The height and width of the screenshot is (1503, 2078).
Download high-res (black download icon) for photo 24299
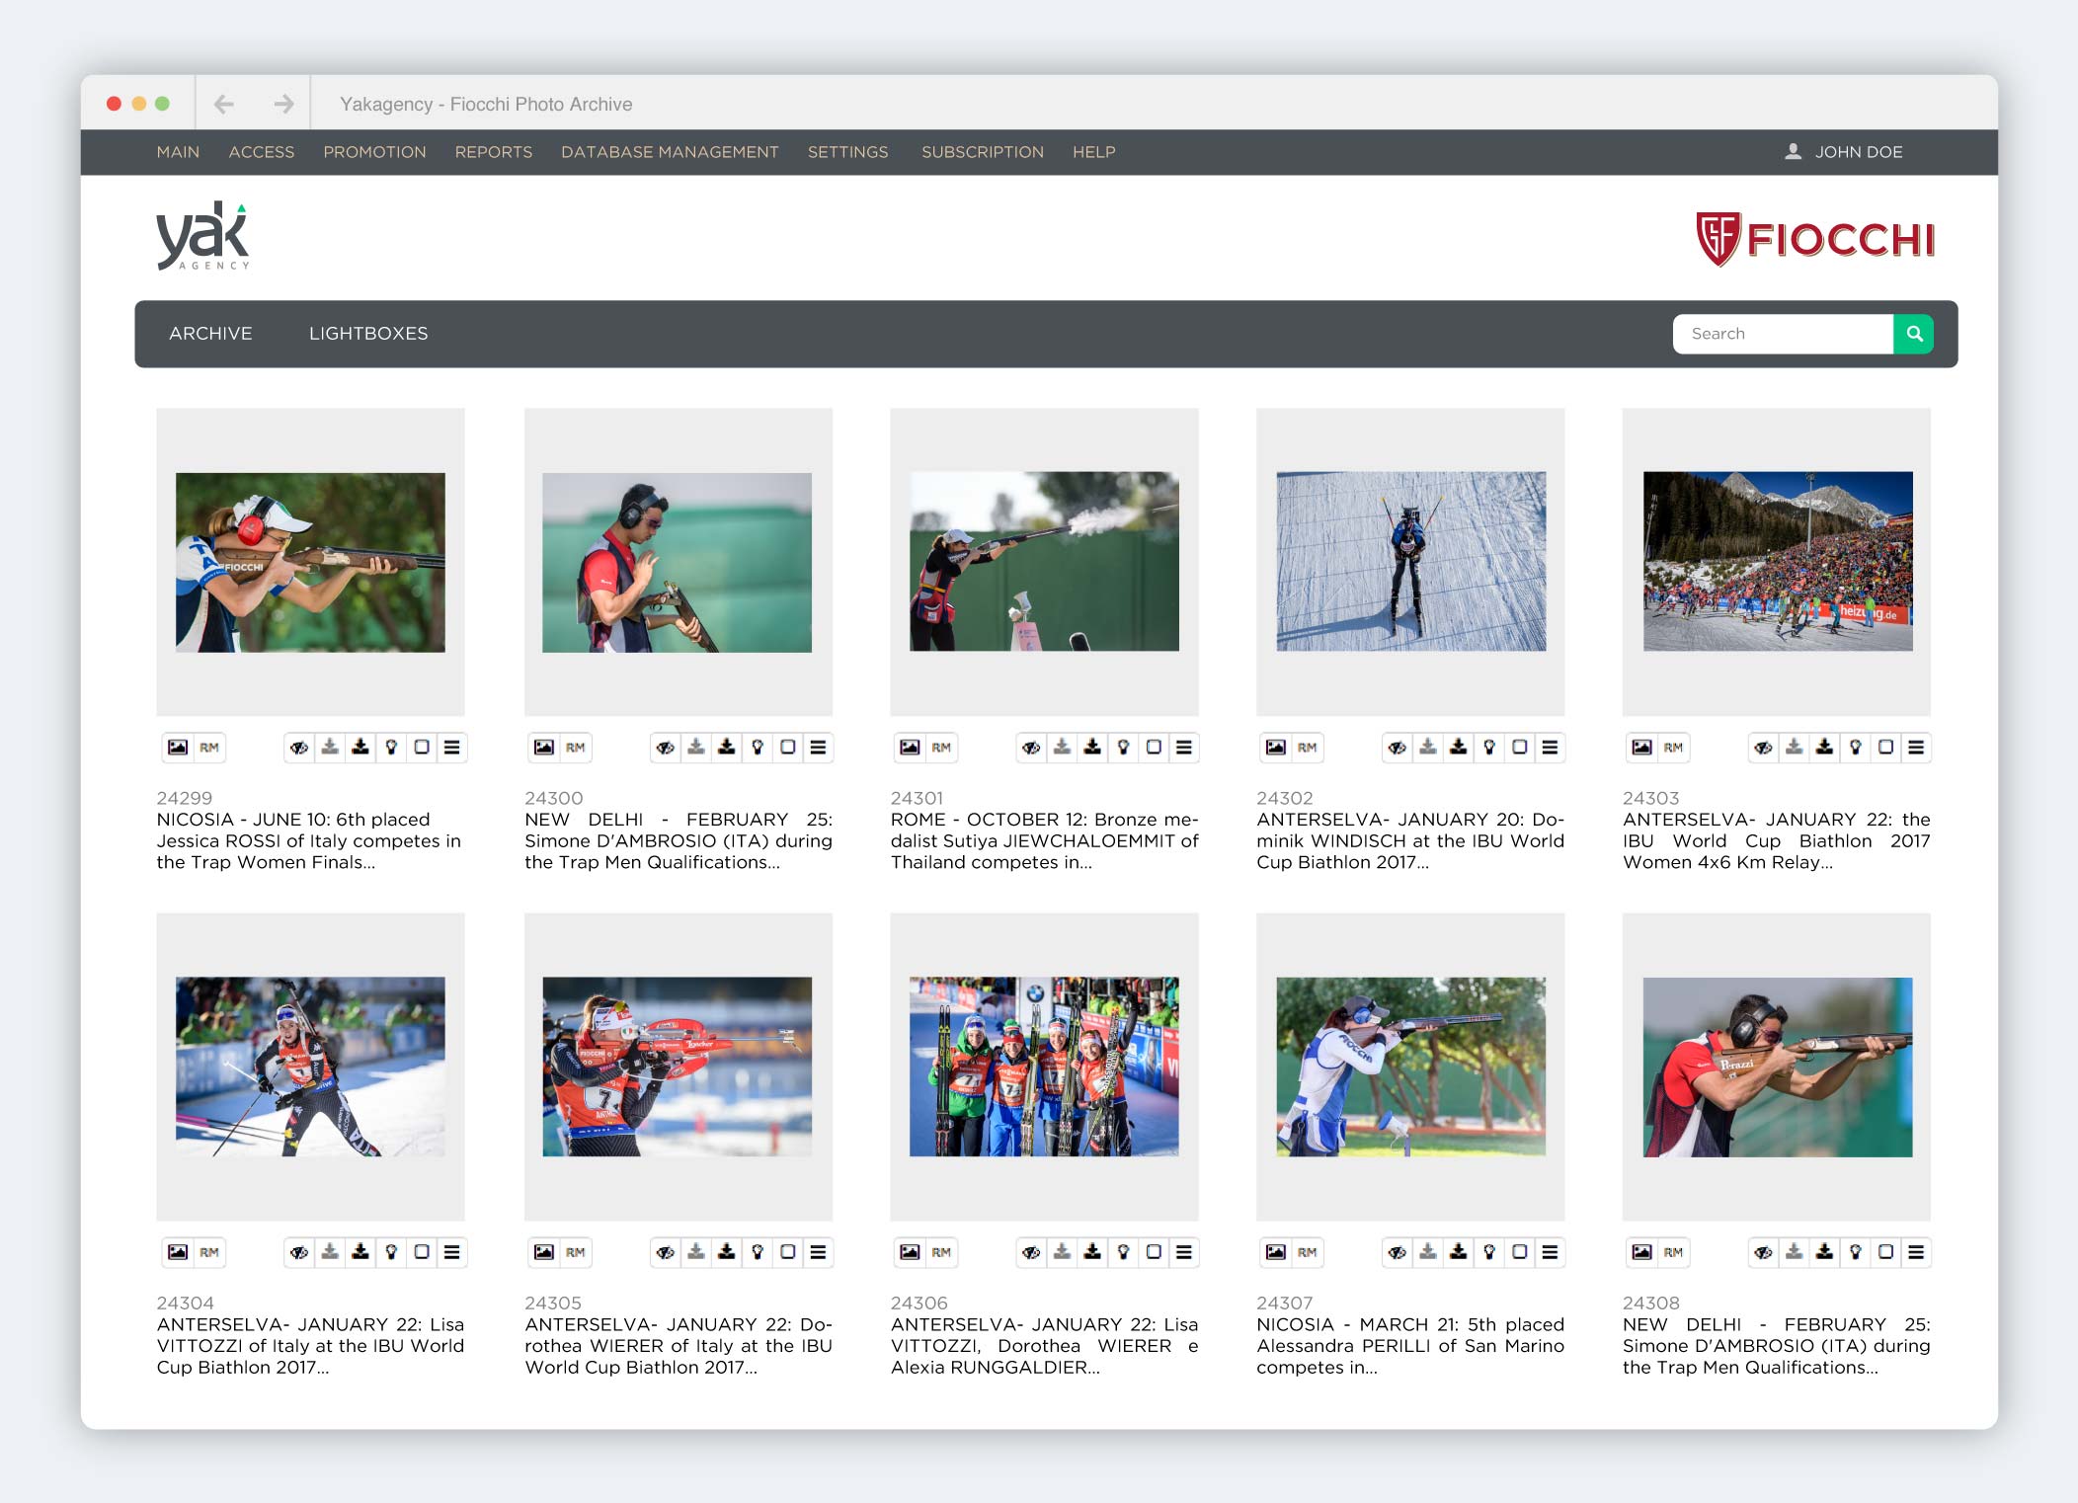point(360,748)
